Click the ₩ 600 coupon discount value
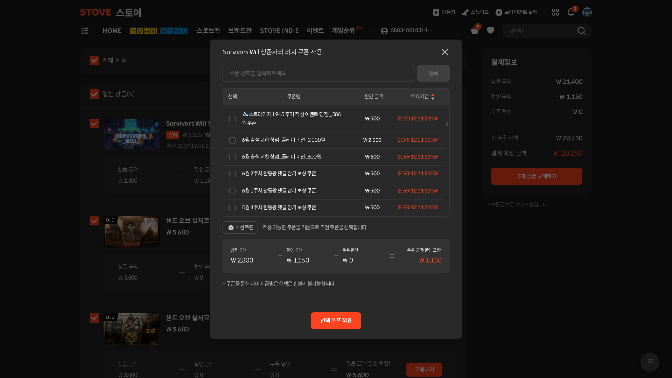This screenshot has width=672, height=378. 372,157
